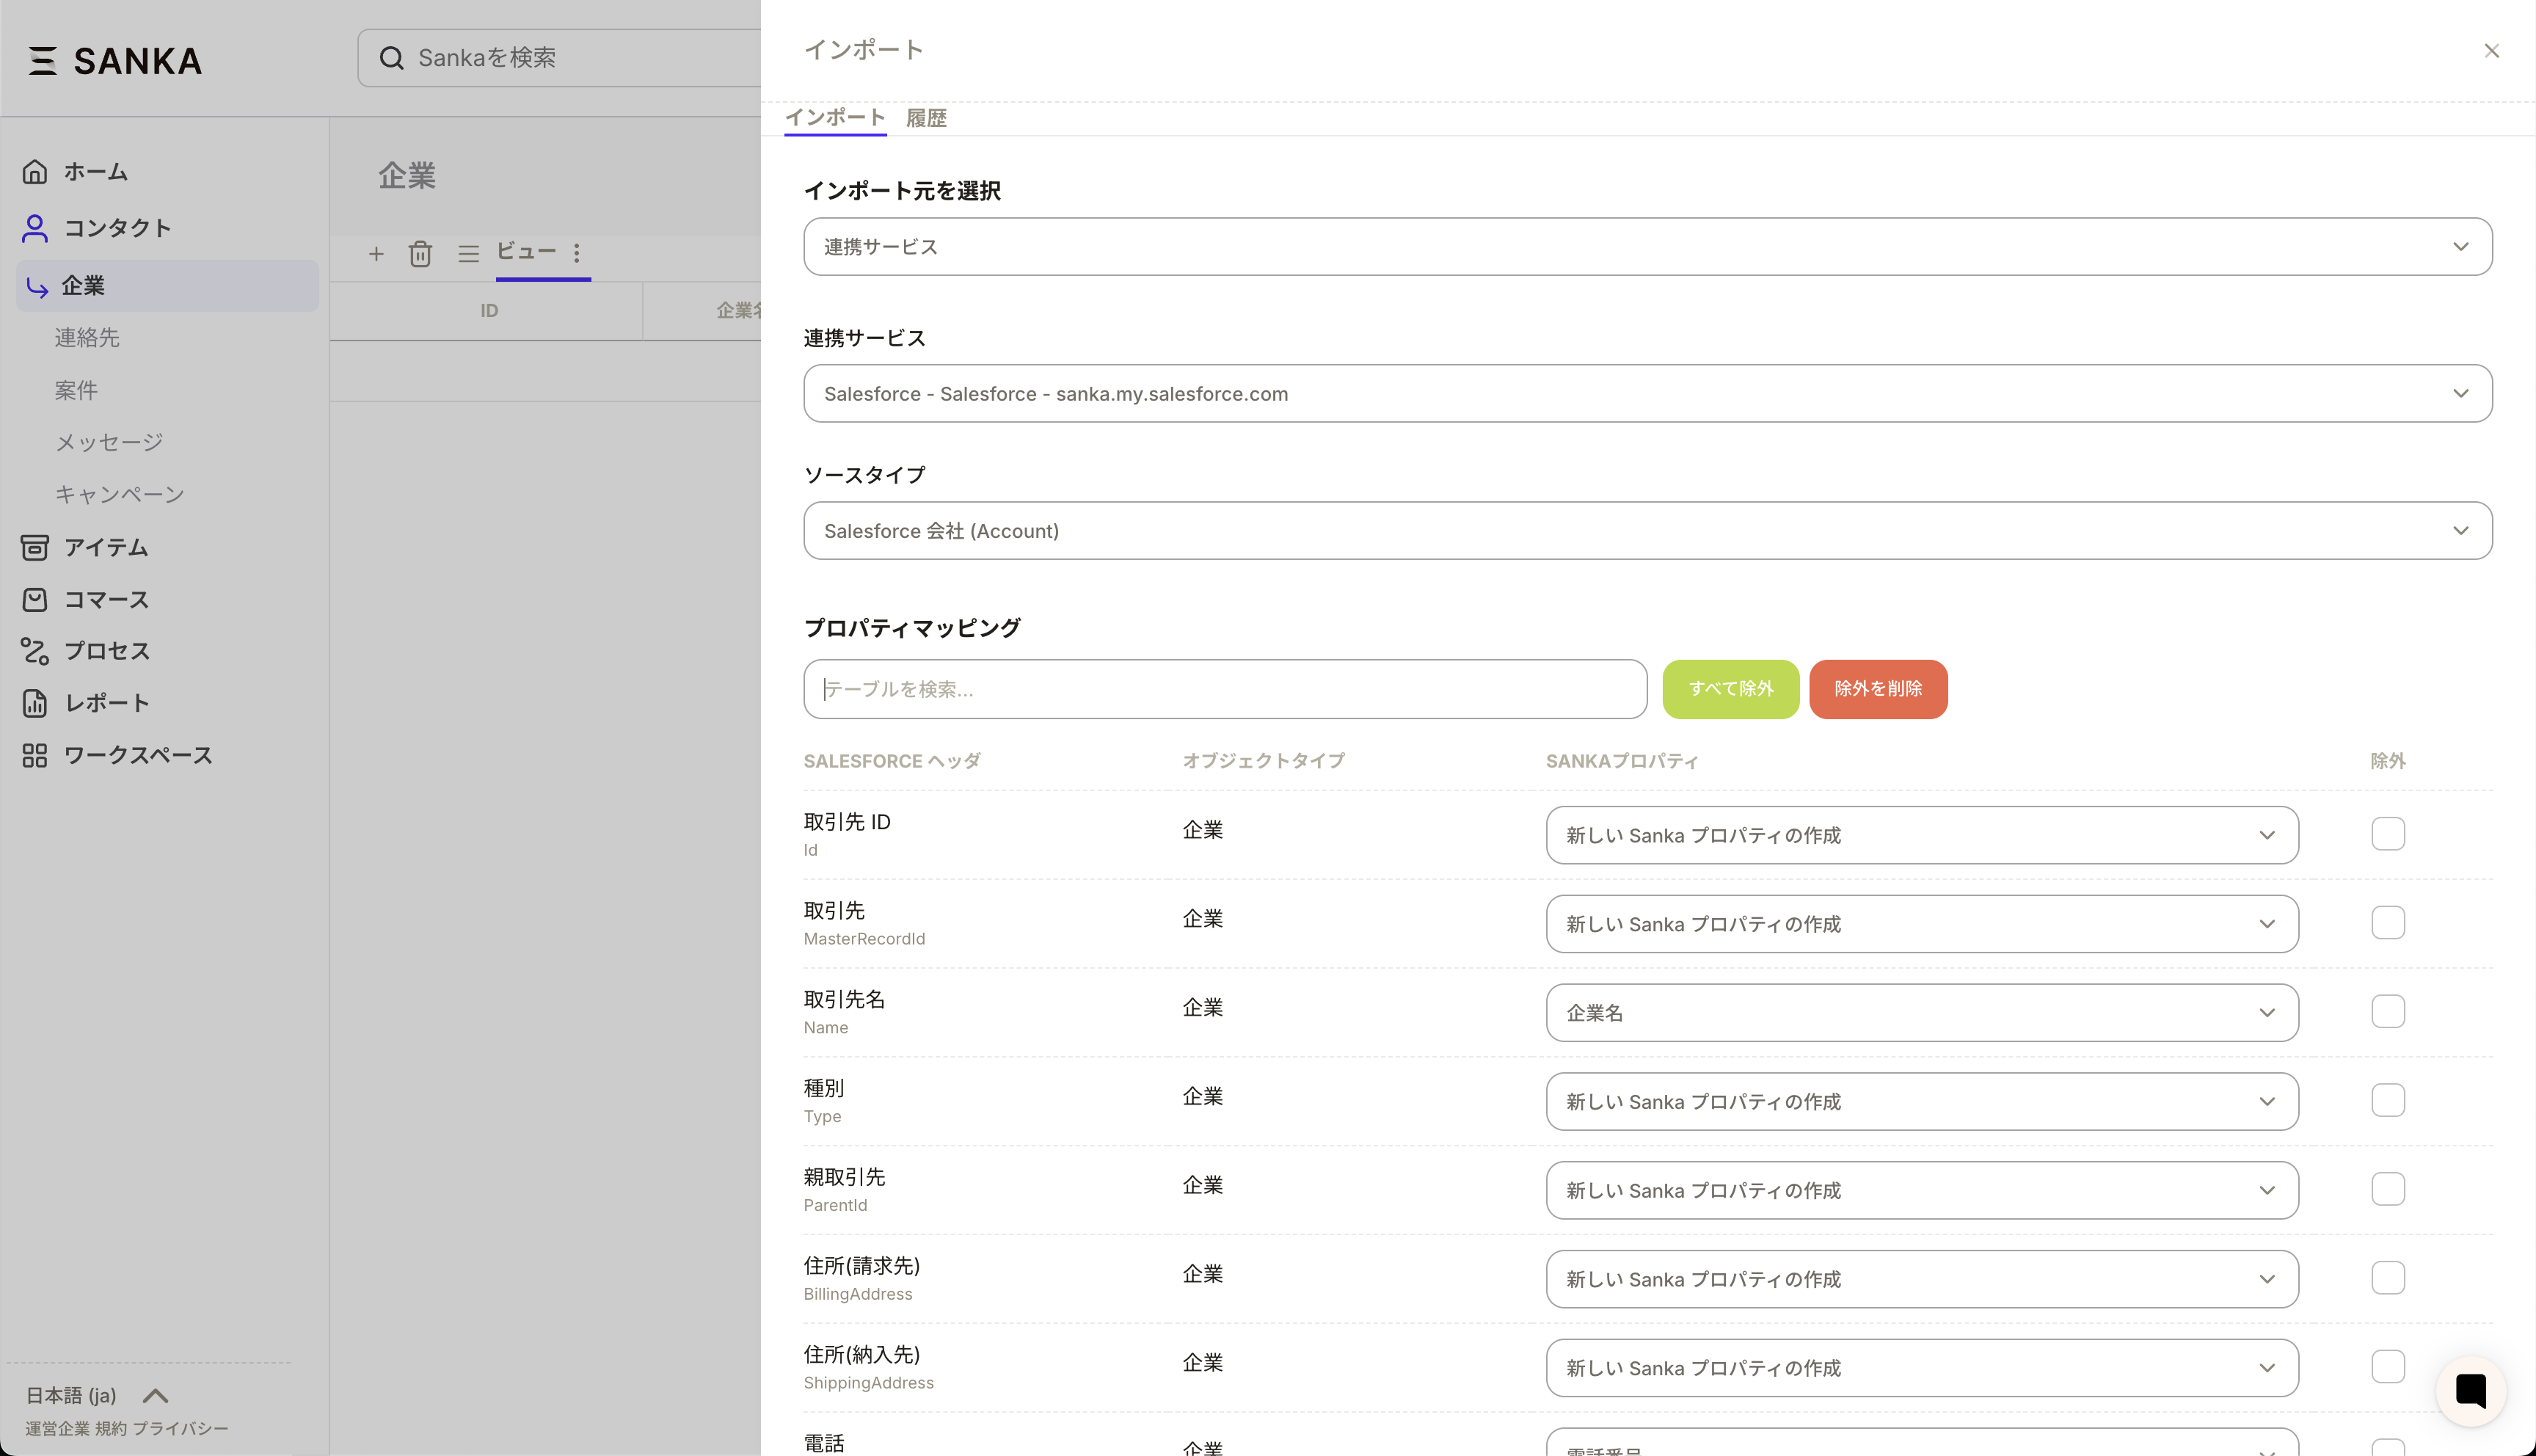Image resolution: width=2536 pixels, height=1456 pixels.
Task: Click the trash delete icon in toolbar
Action: (x=420, y=254)
